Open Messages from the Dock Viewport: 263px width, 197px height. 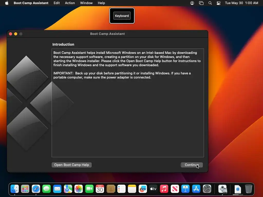point(46,189)
